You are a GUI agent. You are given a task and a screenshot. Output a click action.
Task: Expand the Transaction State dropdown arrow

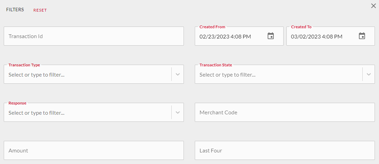pos(368,75)
